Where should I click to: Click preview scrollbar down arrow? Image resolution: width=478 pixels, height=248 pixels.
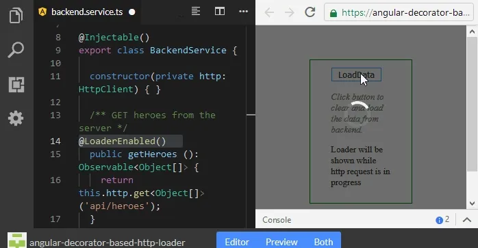click(x=472, y=204)
